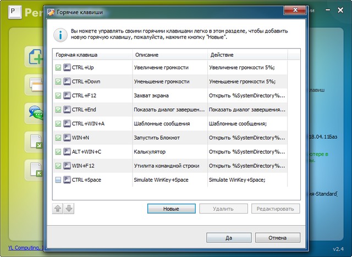This screenshot has height=257, width=352.
Task: Click the keyboard icon beside WIN+F12
Action: coord(67,166)
